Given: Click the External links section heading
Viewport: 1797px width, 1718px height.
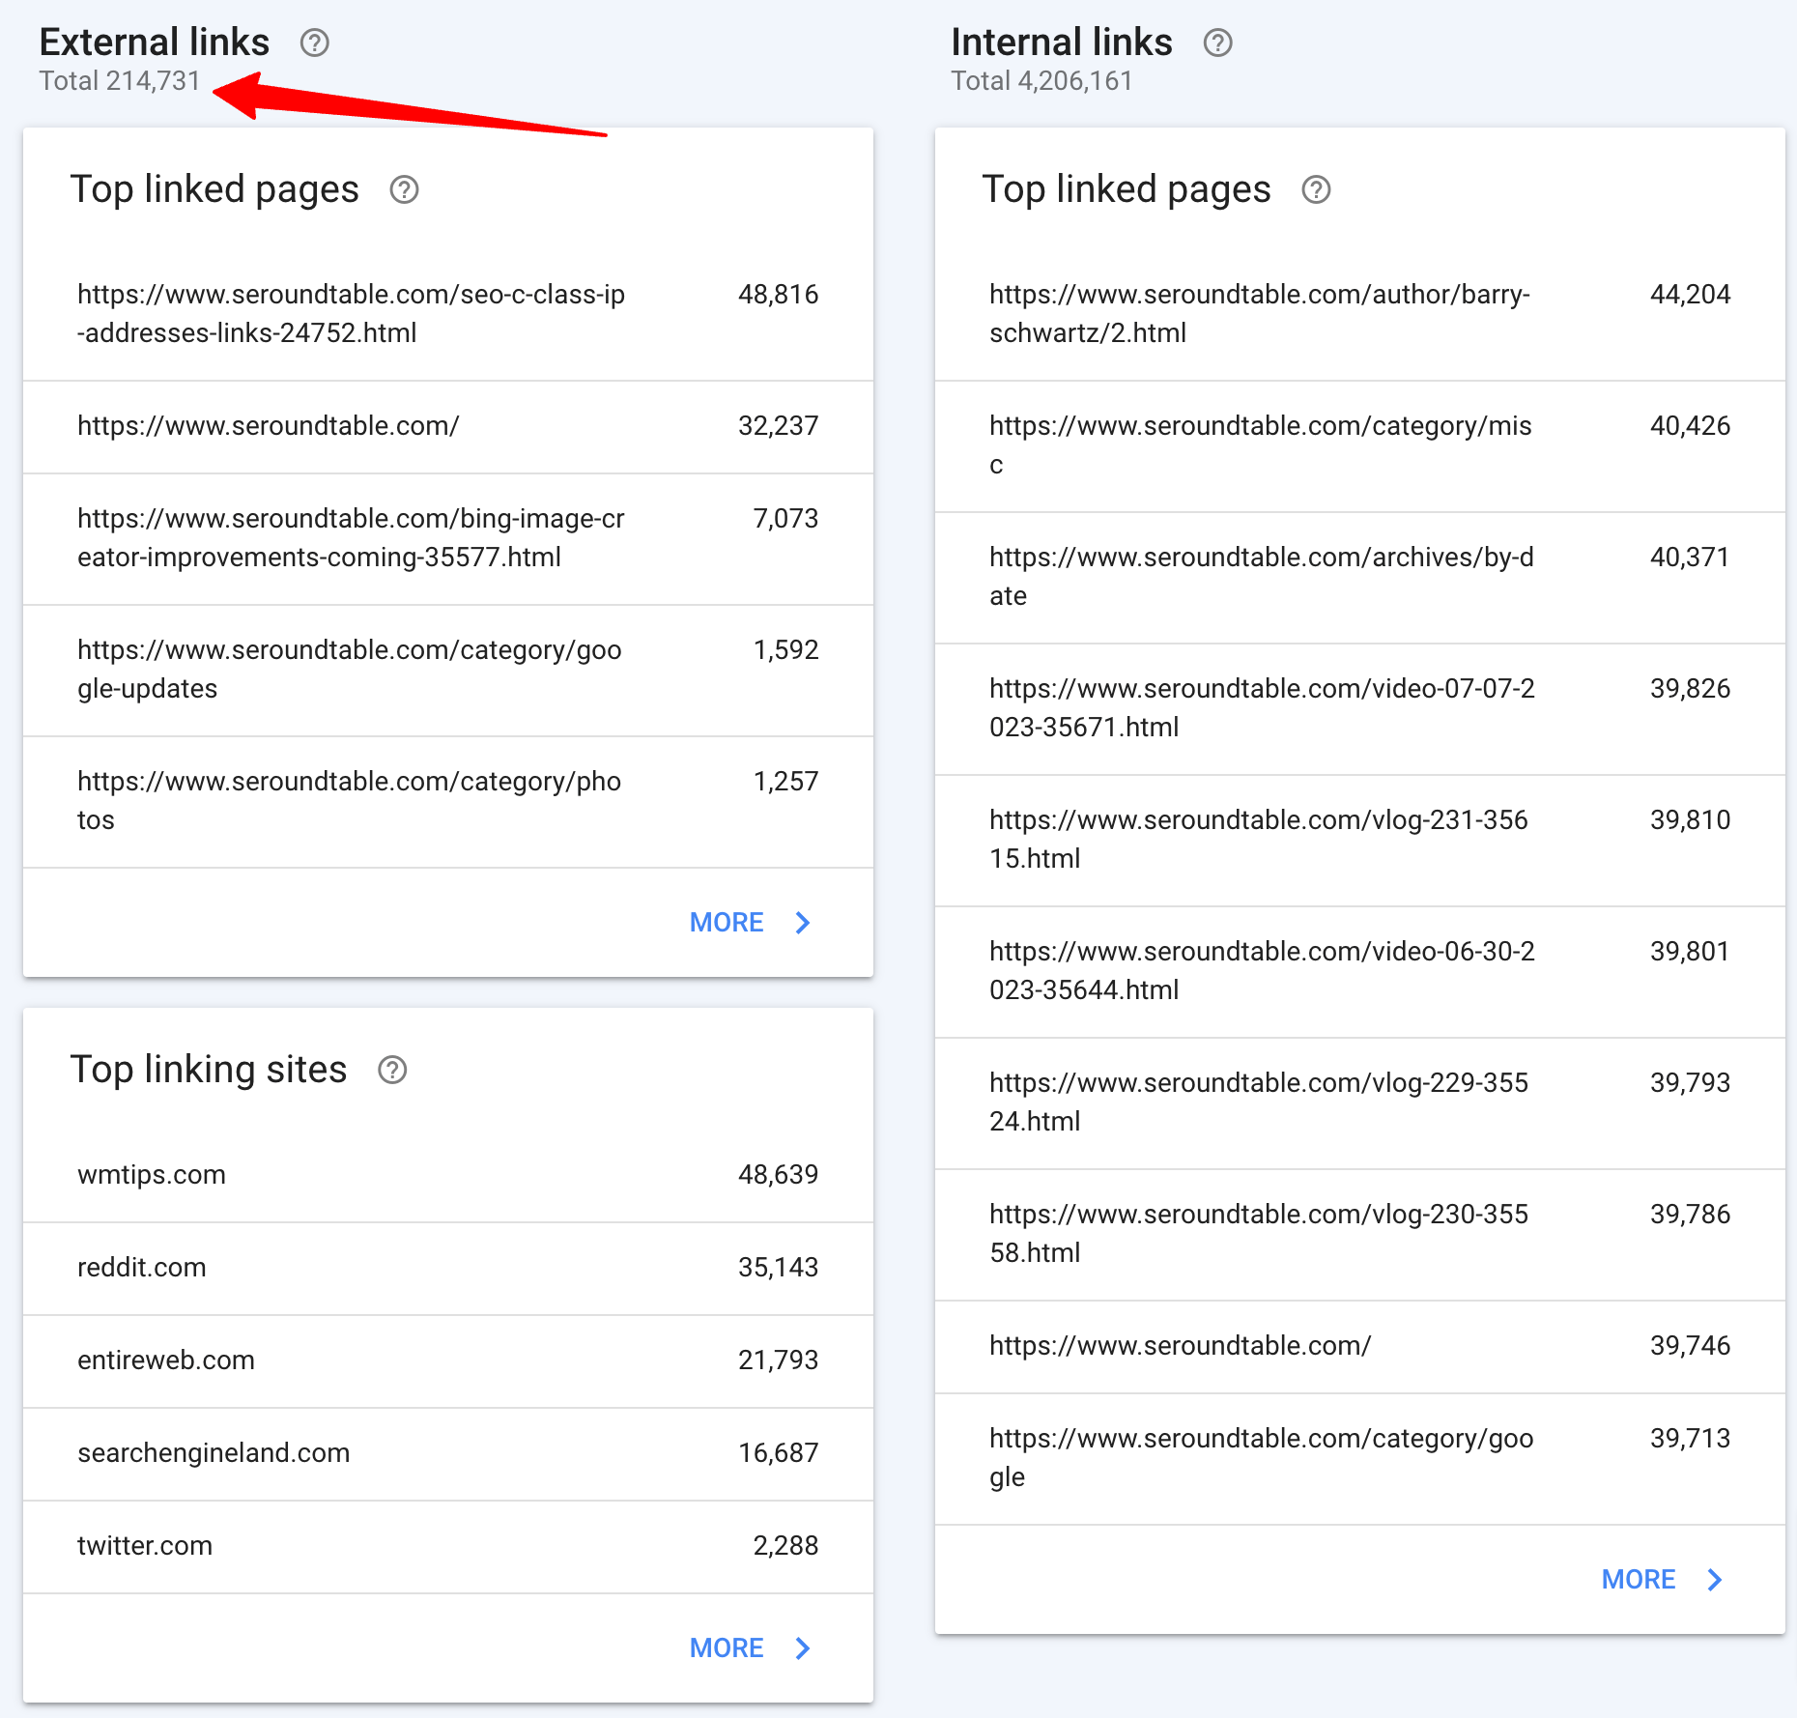Looking at the screenshot, I should [155, 42].
